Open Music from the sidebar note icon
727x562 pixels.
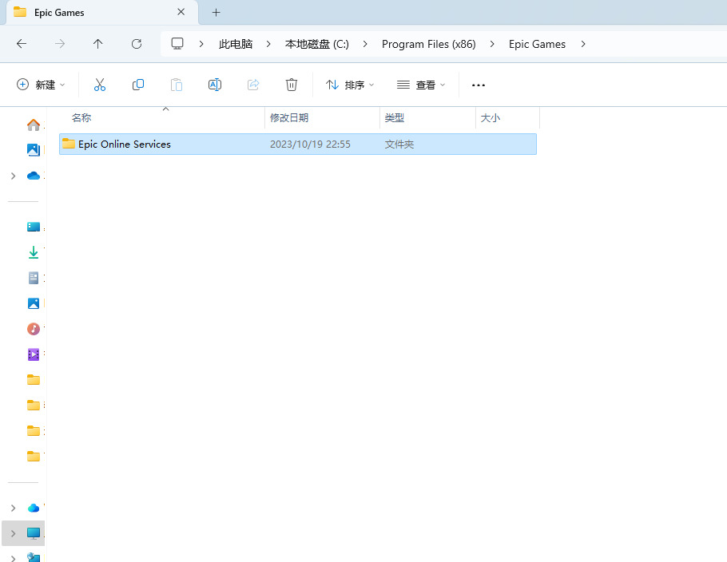34,329
